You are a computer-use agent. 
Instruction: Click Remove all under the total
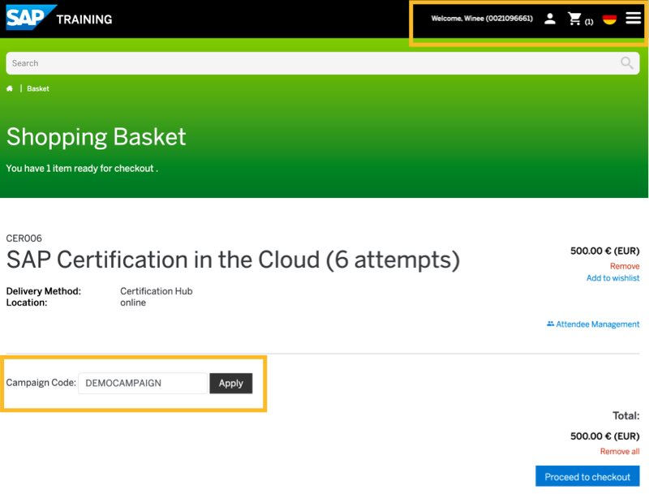619,451
